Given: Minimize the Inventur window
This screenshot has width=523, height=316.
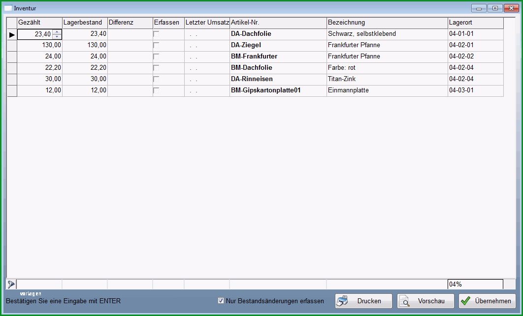Looking at the screenshot, I should coord(479,8).
